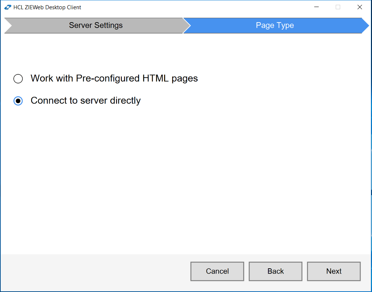Switch to the Server Settings step
Image resolution: width=372 pixels, height=292 pixels.
tap(95, 25)
